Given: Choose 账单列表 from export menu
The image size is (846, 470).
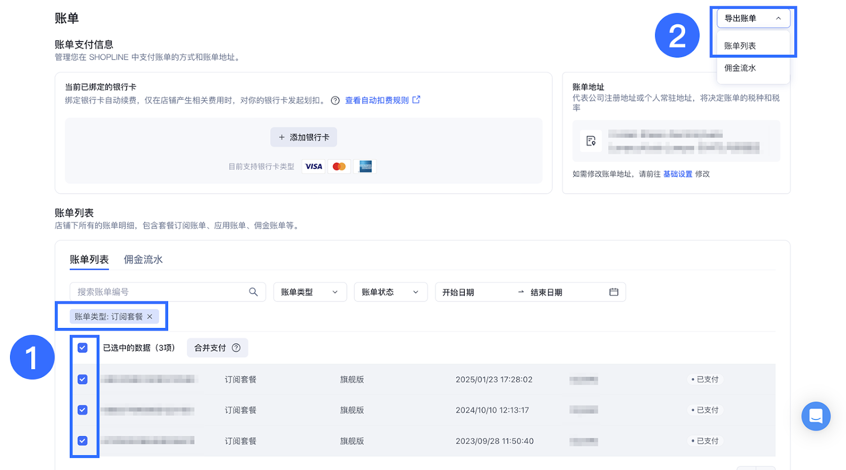Looking at the screenshot, I should [740, 46].
